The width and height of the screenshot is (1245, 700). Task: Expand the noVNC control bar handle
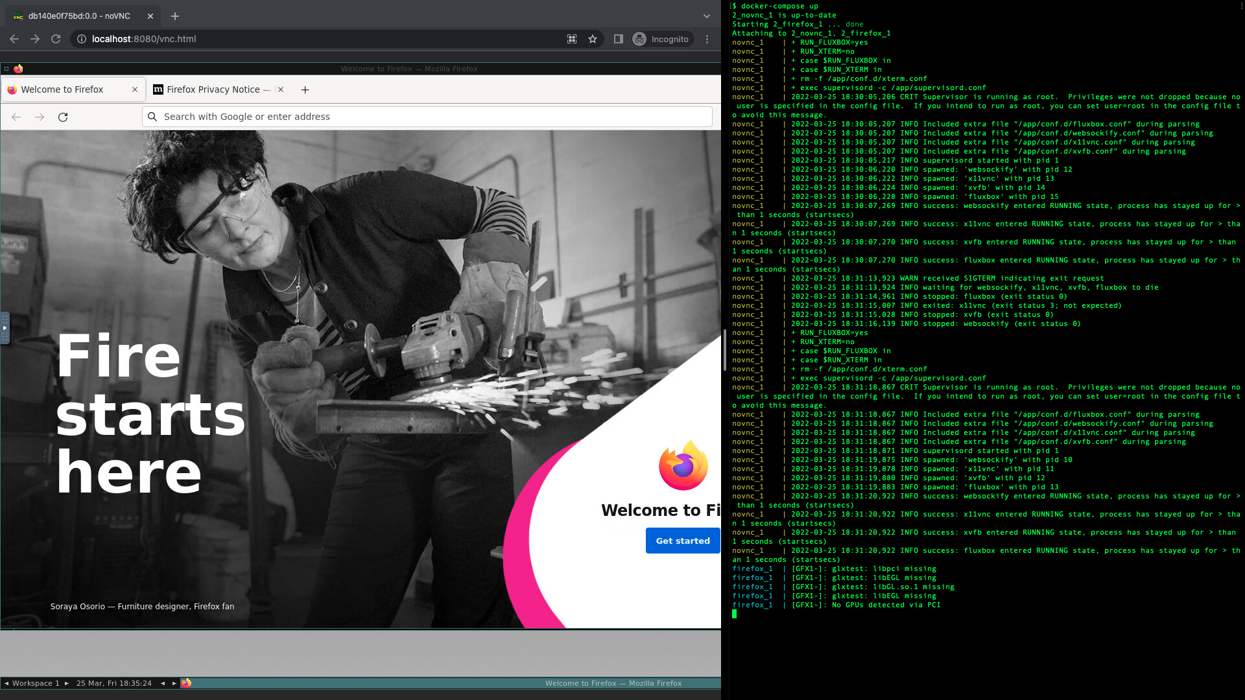[5, 328]
